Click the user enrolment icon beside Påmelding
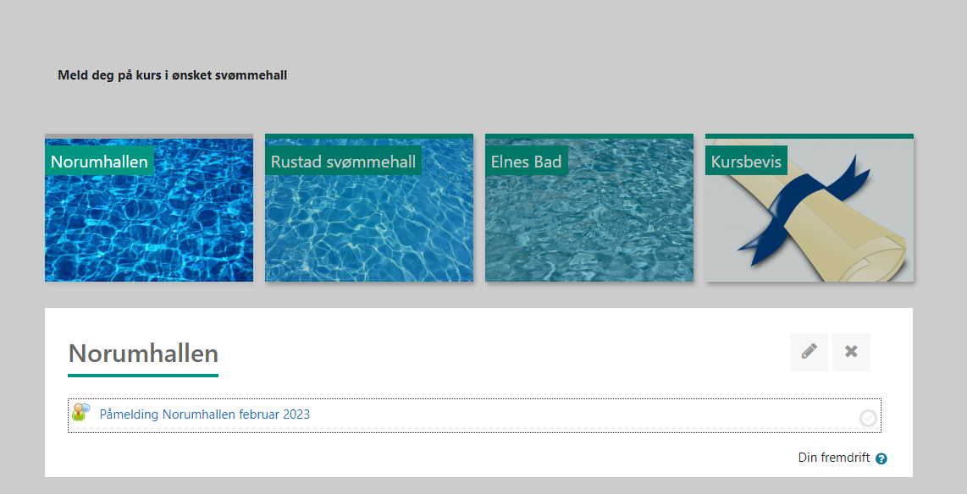The width and height of the screenshot is (967, 494). click(80, 412)
